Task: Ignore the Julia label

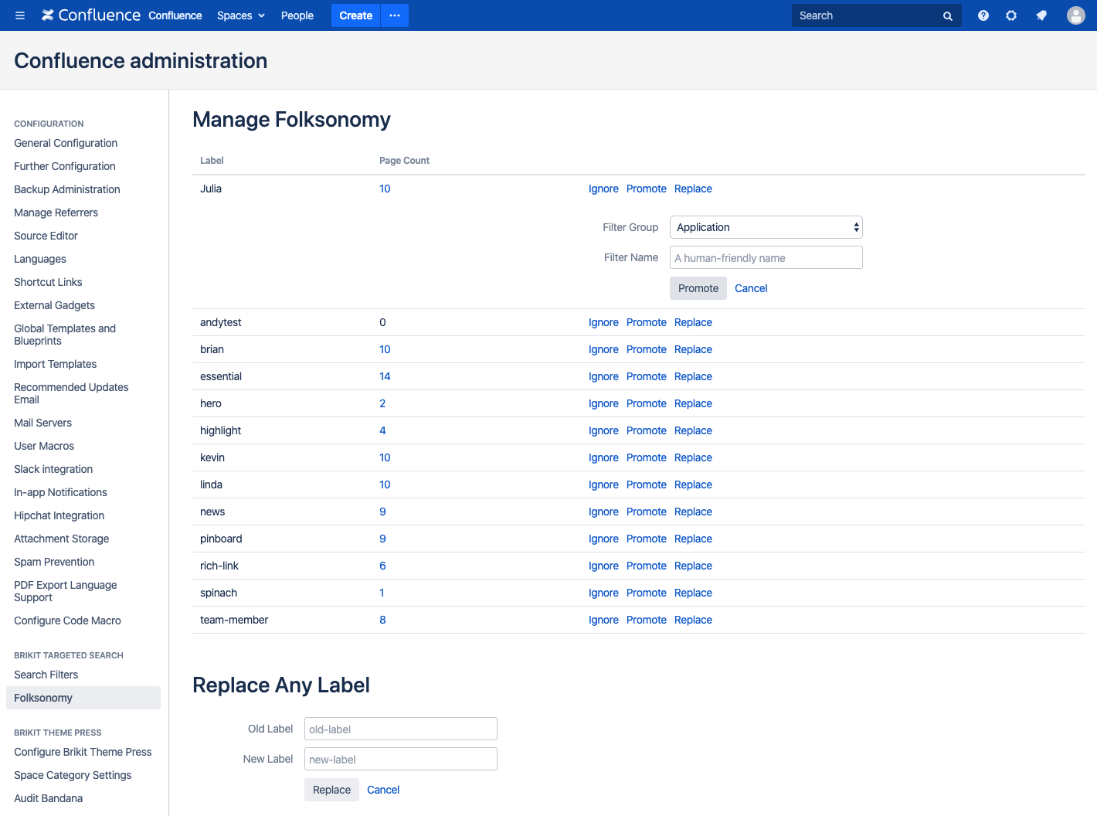Action: (x=603, y=189)
